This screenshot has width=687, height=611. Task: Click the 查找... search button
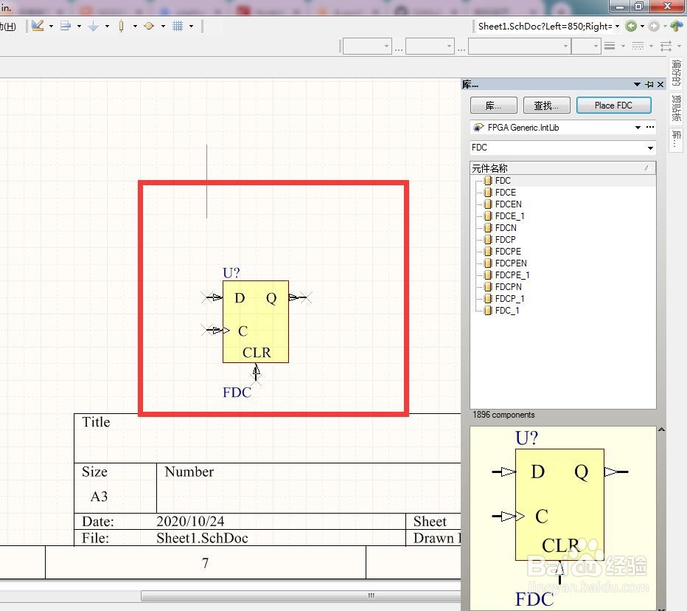[546, 106]
